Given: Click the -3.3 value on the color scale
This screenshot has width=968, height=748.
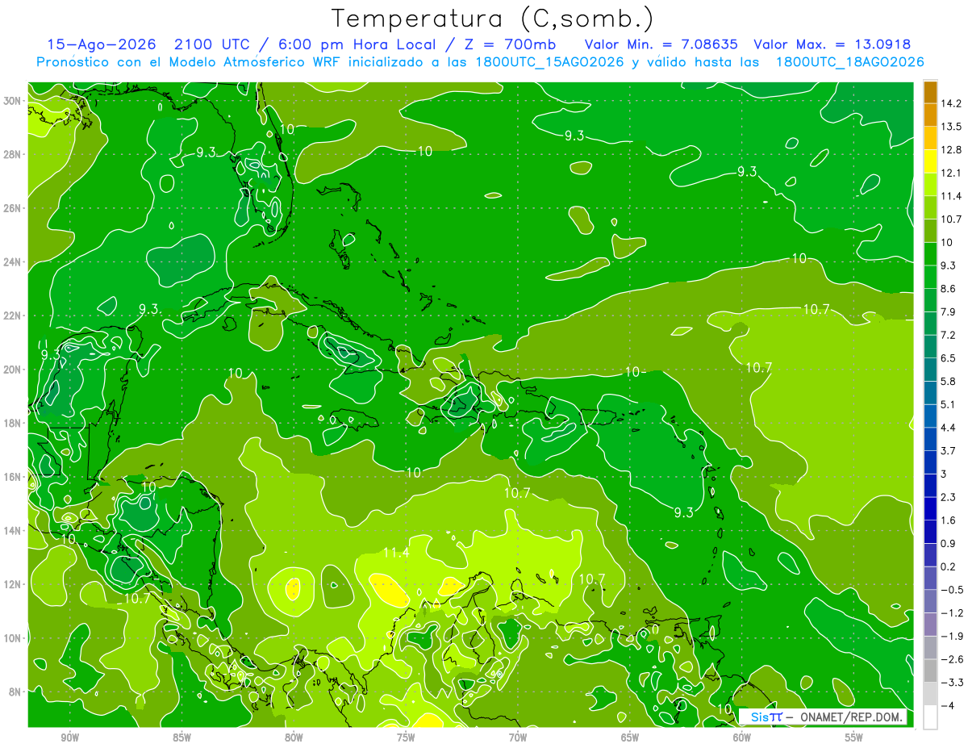Looking at the screenshot, I should 952,683.
